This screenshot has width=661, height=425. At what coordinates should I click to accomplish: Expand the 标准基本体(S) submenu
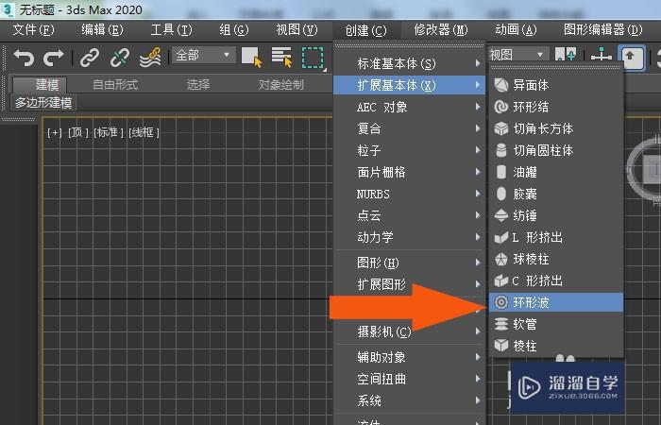coord(409,63)
